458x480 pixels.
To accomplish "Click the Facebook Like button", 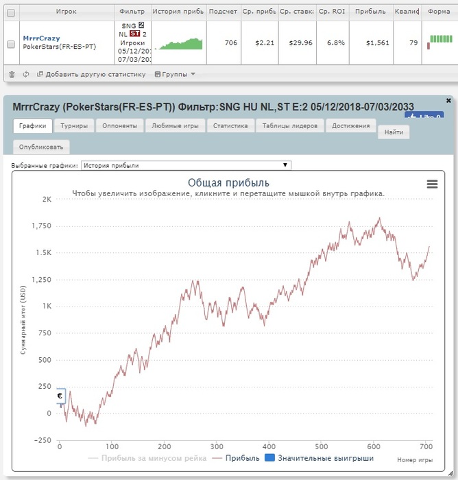I will pos(424,115).
